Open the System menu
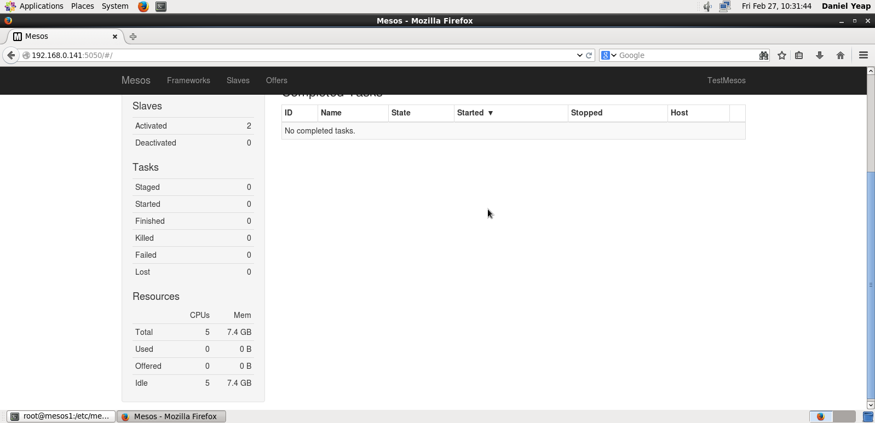Viewport: 875px width, 423px height. (115, 6)
